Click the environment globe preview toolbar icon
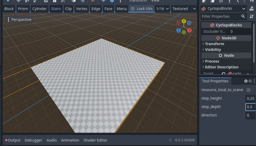 point(112,1)
